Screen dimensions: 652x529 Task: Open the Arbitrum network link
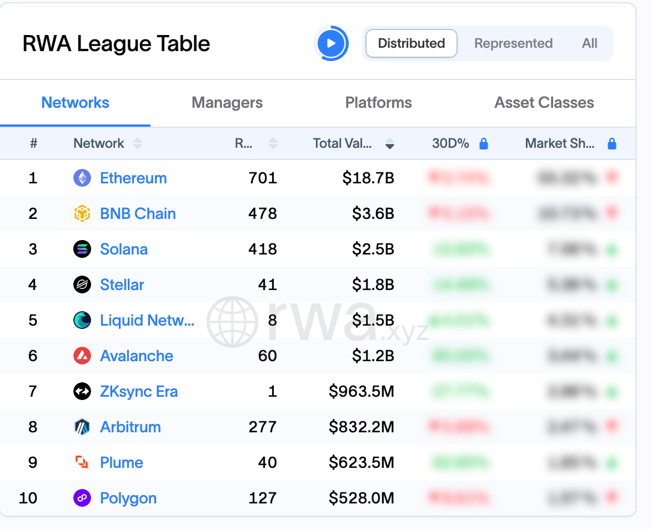pyautogui.click(x=131, y=427)
